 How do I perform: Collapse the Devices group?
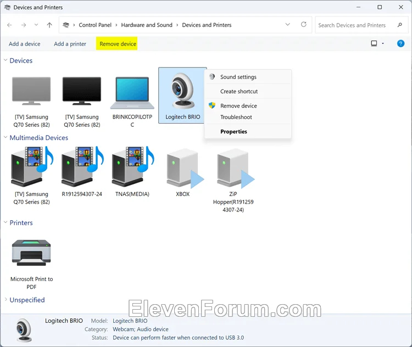pyautogui.click(x=5, y=60)
